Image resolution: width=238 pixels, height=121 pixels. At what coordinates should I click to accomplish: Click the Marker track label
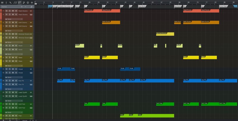(4, 7)
